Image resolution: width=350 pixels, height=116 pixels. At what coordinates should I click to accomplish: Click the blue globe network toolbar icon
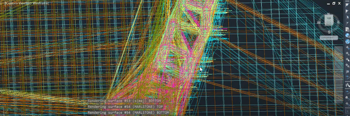click(348, 41)
